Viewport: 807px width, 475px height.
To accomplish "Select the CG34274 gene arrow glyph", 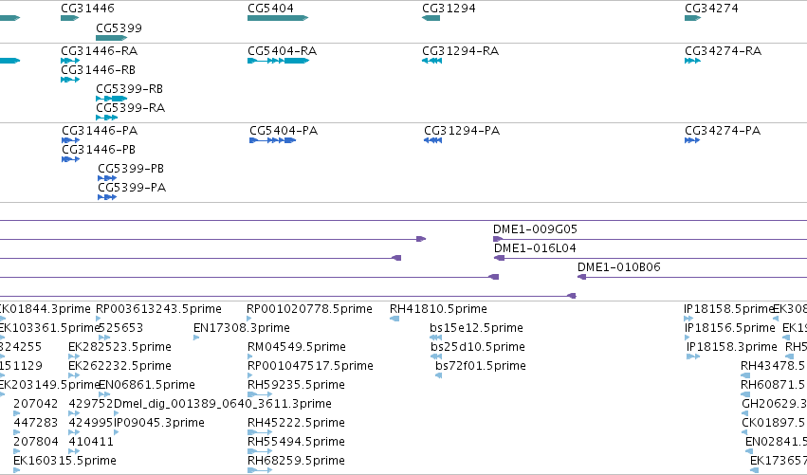I will click(x=693, y=18).
